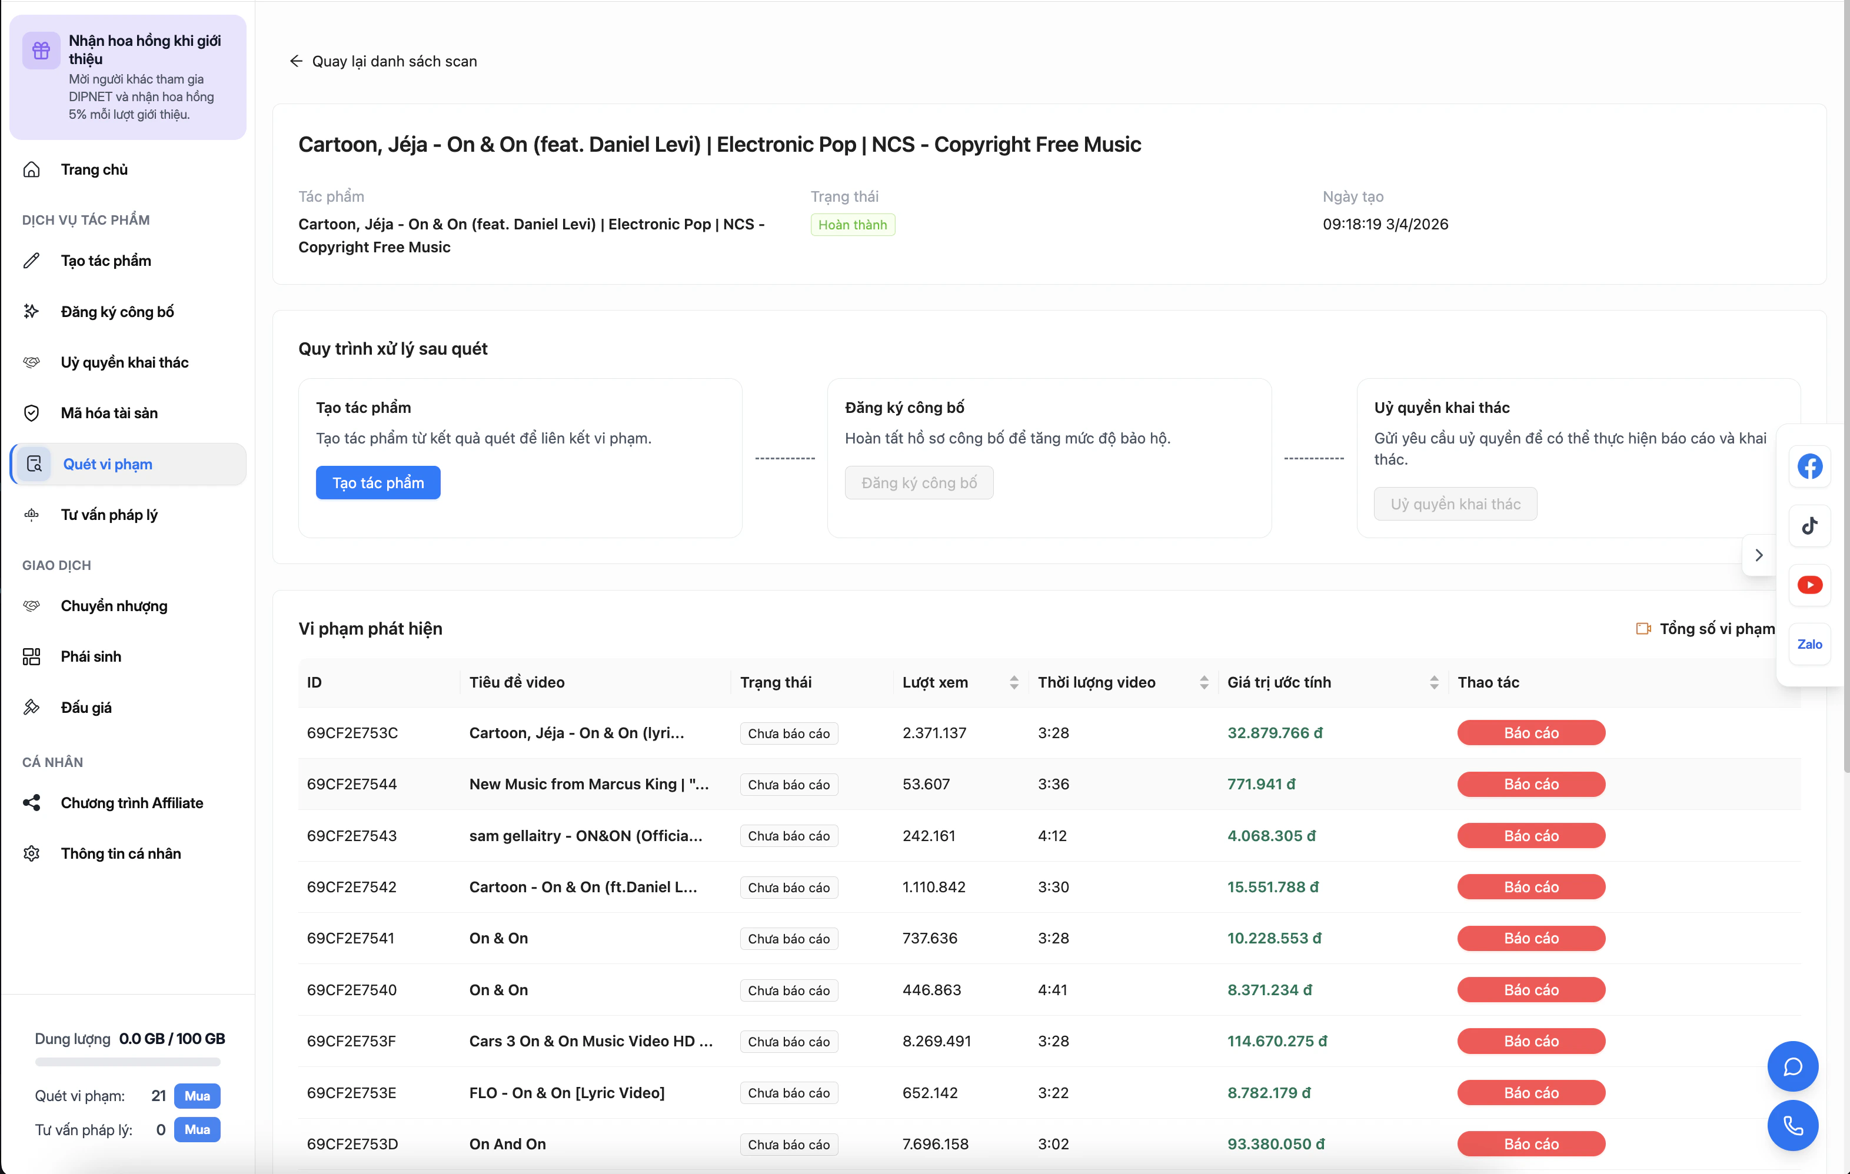Buy more Quét vi phạm credits with Mua

(198, 1096)
